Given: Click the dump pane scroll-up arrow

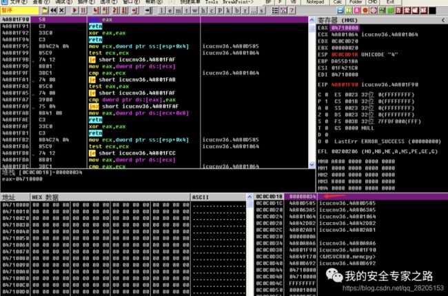Looking at the screenshot, I should tap(249, 197).
